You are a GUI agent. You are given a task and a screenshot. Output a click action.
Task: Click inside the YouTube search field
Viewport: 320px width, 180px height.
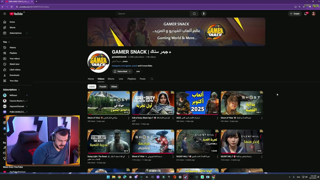[153, 14]
